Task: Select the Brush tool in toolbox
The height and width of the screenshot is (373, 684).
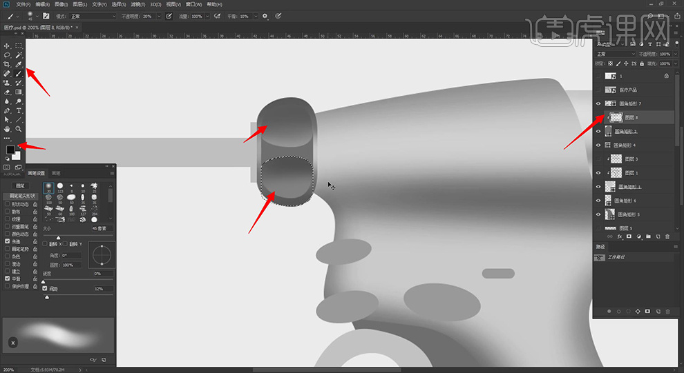Action: [x=19, y=74]
